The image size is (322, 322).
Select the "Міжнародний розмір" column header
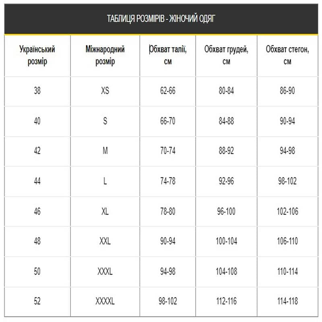105,56
